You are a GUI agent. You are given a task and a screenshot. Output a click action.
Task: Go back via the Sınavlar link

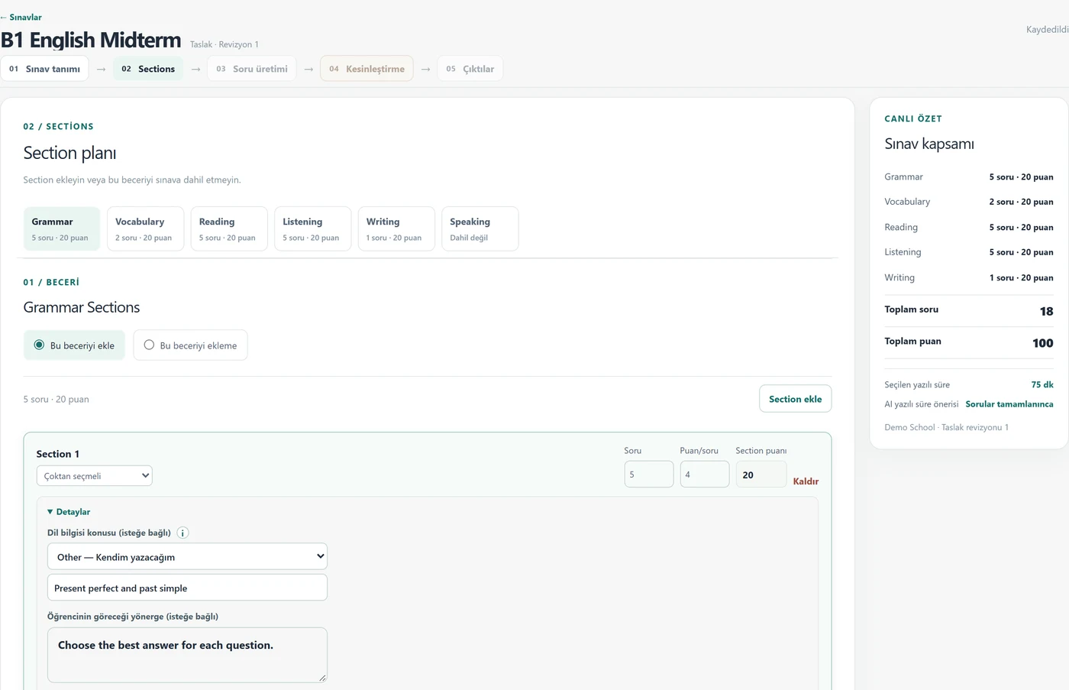click(21, 17)
